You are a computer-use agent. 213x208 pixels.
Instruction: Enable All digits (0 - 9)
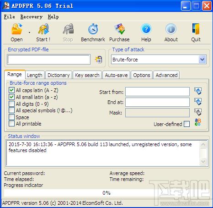click(11, 104)
